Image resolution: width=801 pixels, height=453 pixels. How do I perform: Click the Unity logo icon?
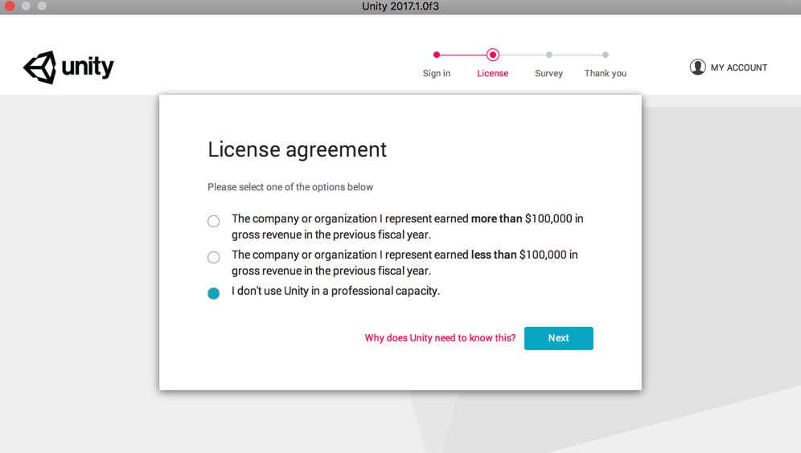pyautogui.click(x=40, y=67)
